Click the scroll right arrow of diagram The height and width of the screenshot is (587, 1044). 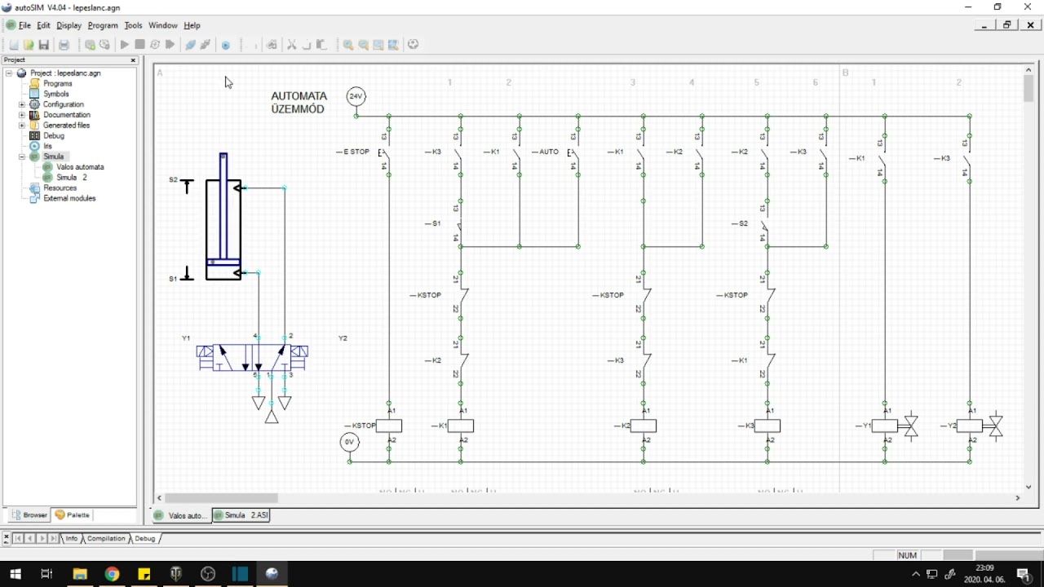pyautogui.click(x=1017, y=498)
